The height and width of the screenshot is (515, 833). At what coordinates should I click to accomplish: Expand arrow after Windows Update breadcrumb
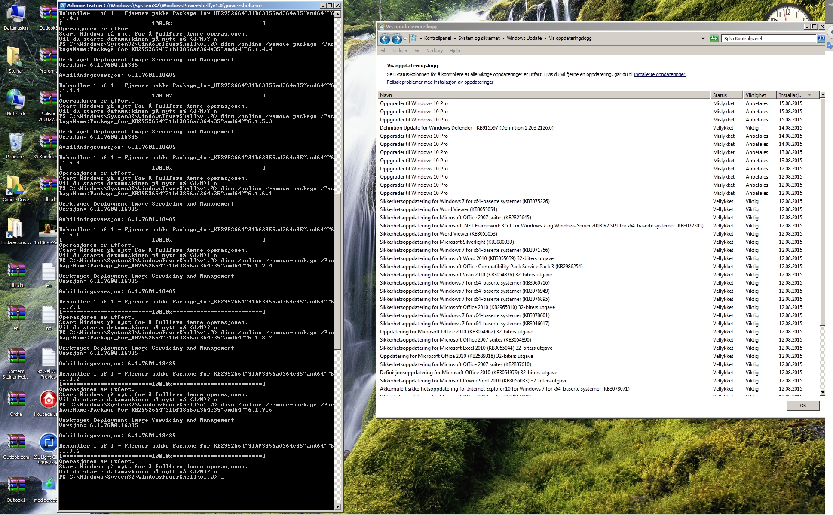[545, 38]
